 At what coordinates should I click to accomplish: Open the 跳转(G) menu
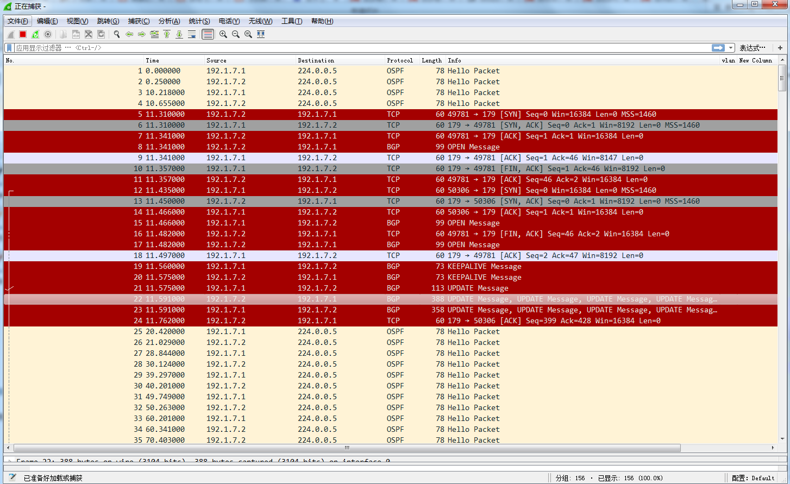tap(108, 21)
